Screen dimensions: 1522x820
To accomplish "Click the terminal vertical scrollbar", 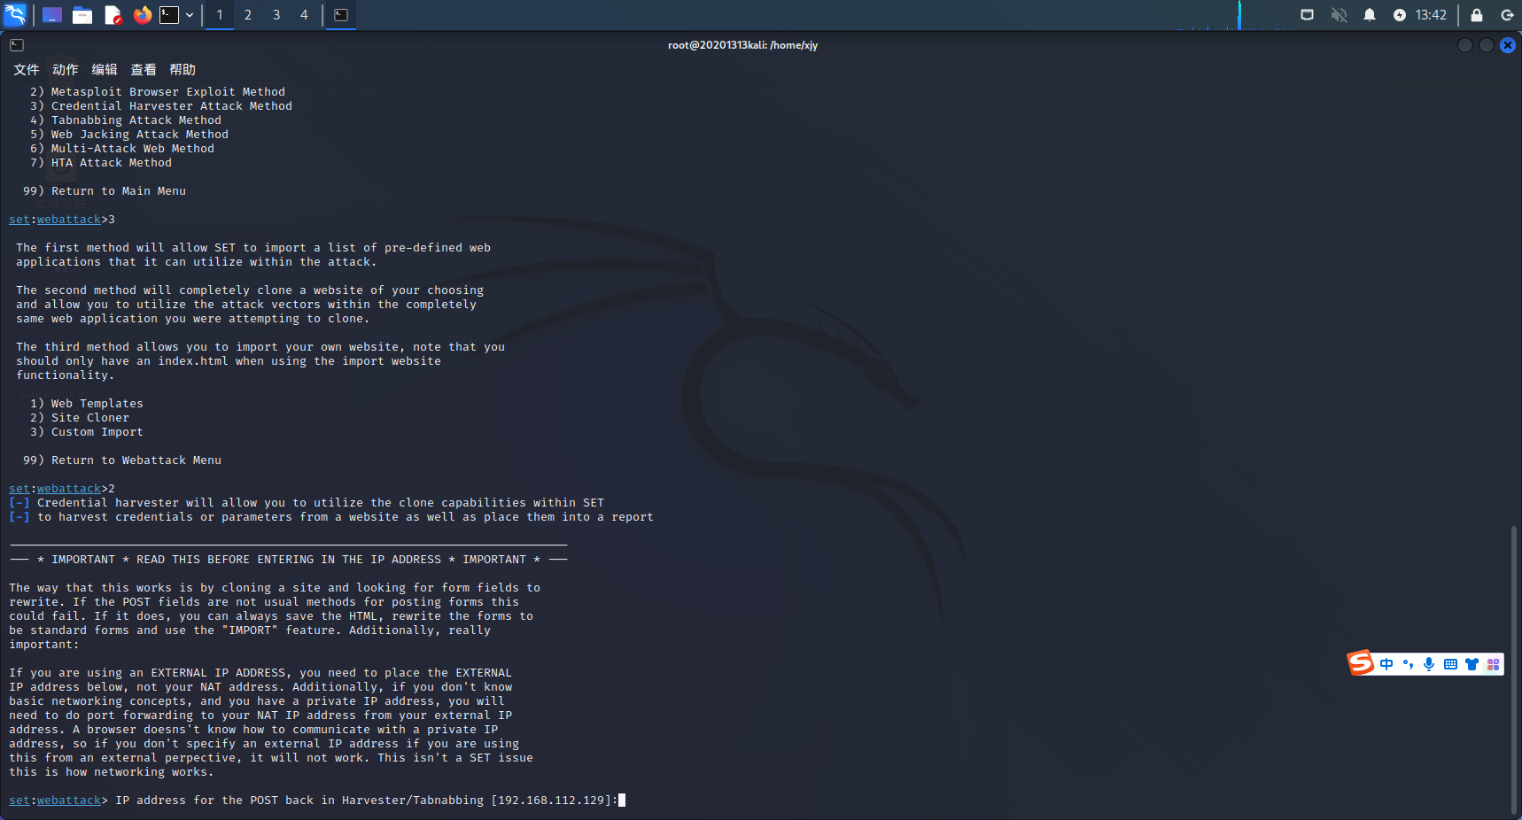I will (1515, 669).
